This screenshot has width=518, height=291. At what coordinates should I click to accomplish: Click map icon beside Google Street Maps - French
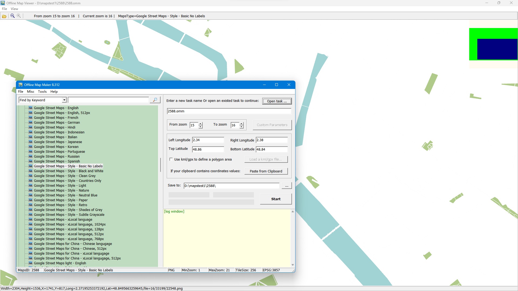[30, 117]
